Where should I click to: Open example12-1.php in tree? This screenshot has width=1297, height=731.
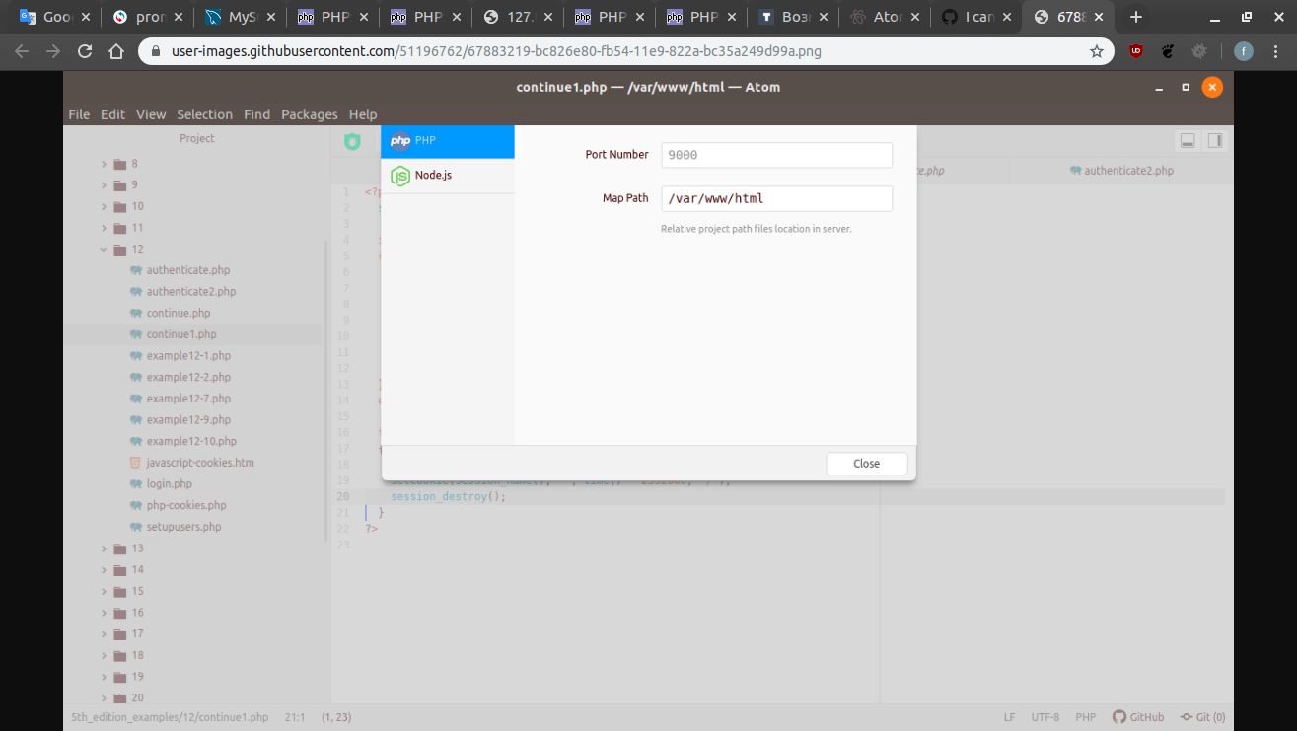pos(188,356)
